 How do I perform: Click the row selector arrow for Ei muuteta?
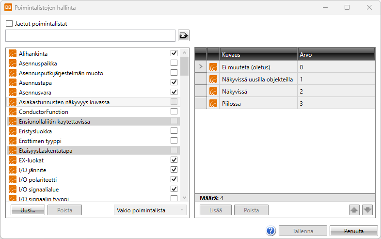pyautogui.click(x=201, y=67)
